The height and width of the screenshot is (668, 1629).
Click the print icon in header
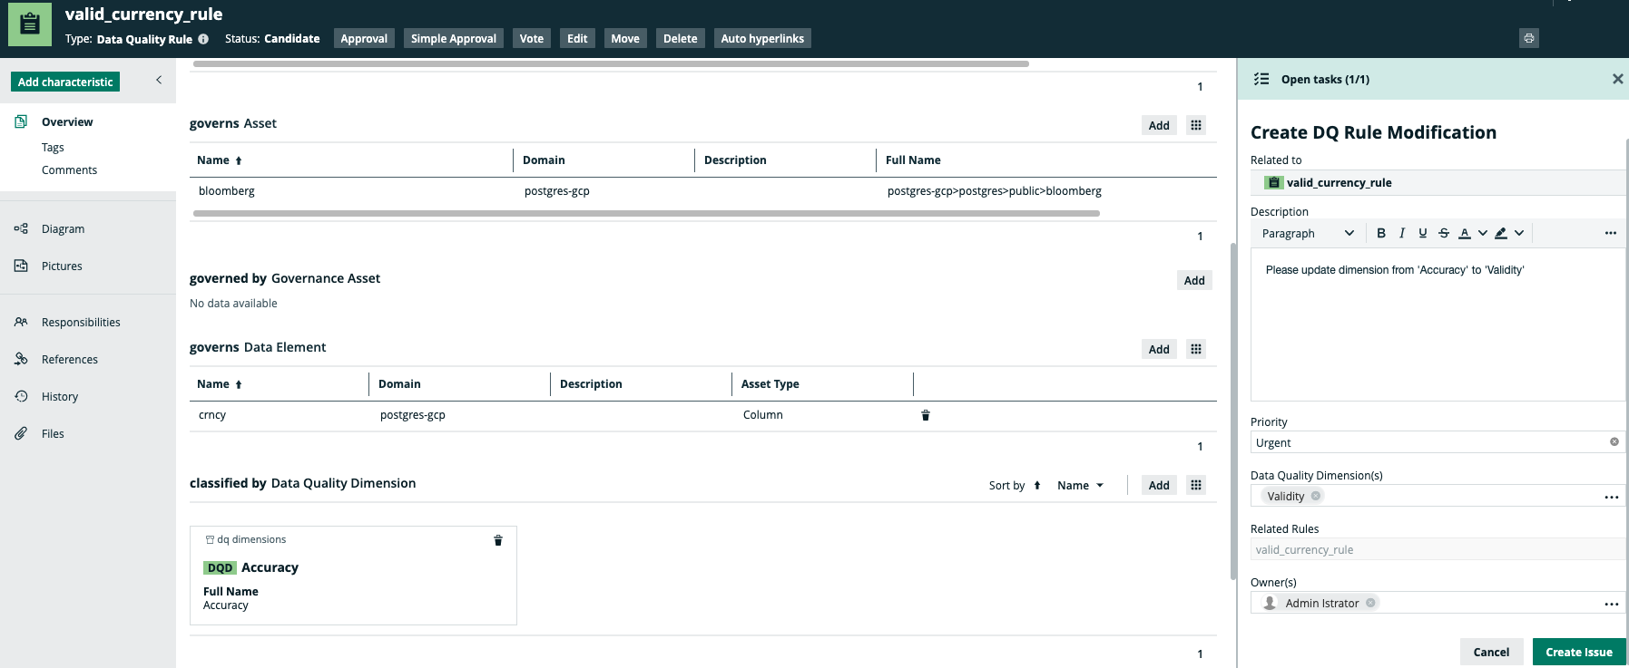[x=1529, y=38]
